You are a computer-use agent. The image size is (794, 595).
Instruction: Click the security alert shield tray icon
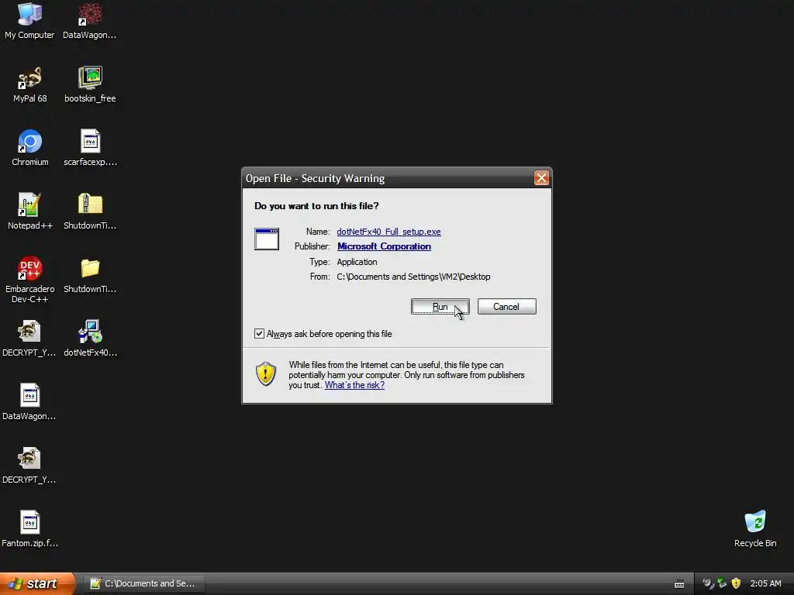(x=736, y=583)
